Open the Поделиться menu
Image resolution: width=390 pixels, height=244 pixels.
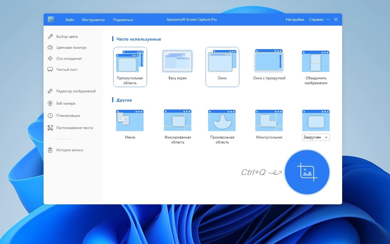123,20
